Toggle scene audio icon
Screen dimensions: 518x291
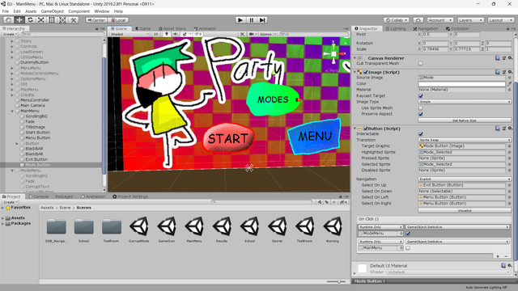tap(176, 34)
